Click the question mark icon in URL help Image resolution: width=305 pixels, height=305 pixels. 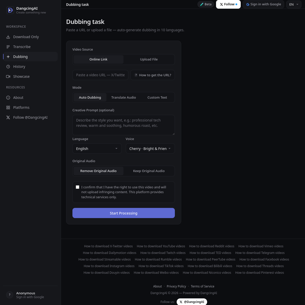point(136,75)
